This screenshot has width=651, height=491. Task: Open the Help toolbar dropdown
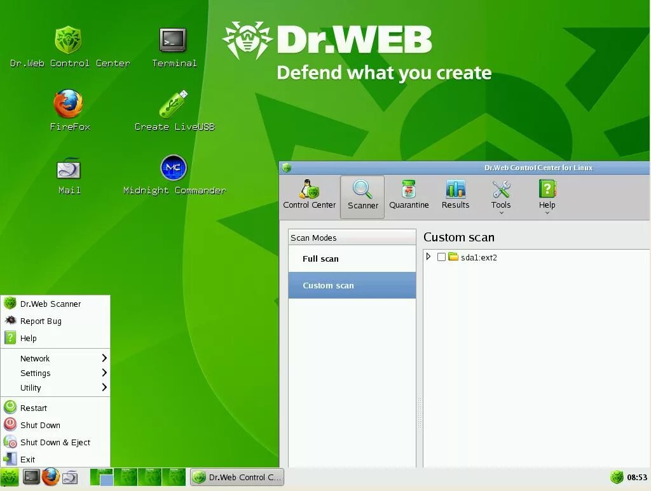(547, 196)
